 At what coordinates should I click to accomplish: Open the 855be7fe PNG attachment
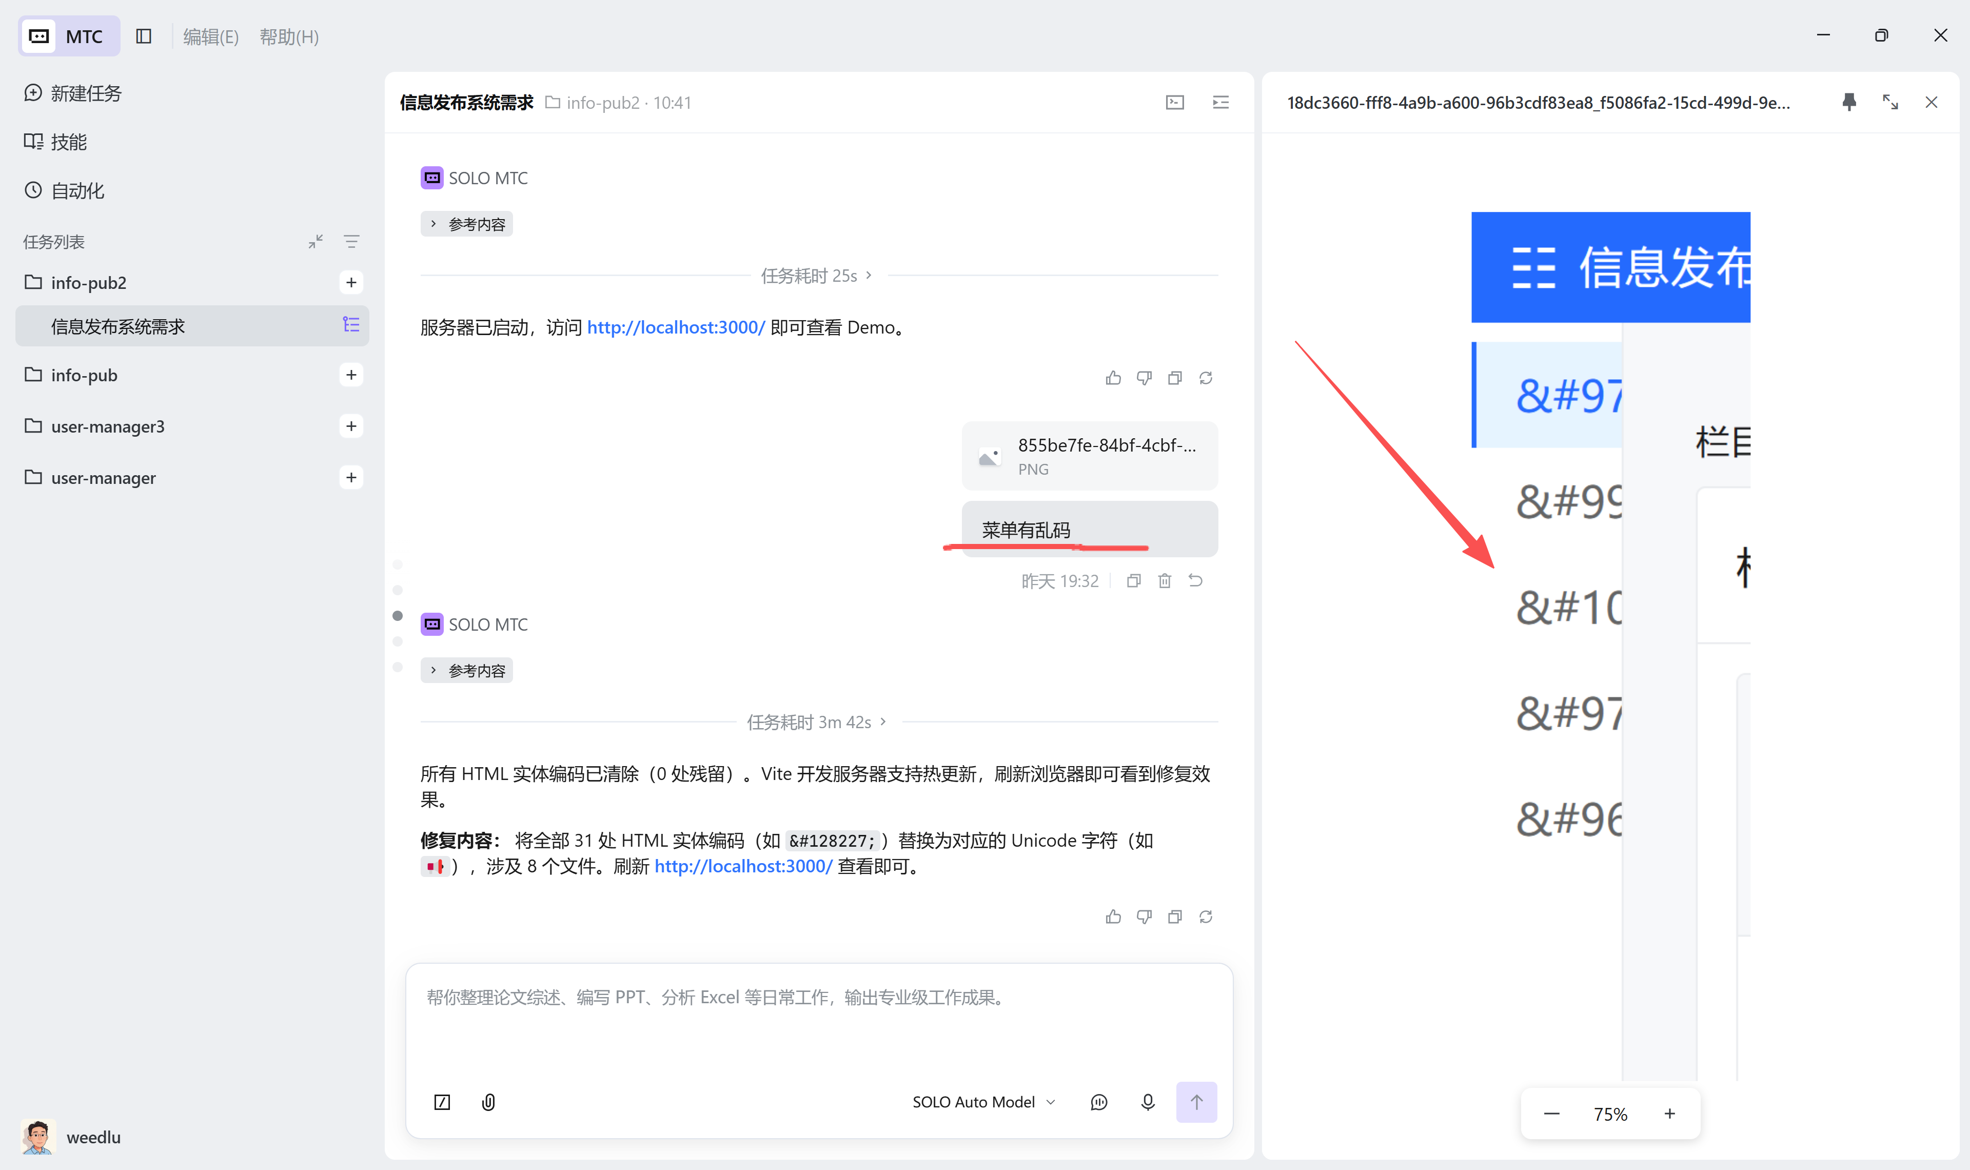coord(1090,456)
